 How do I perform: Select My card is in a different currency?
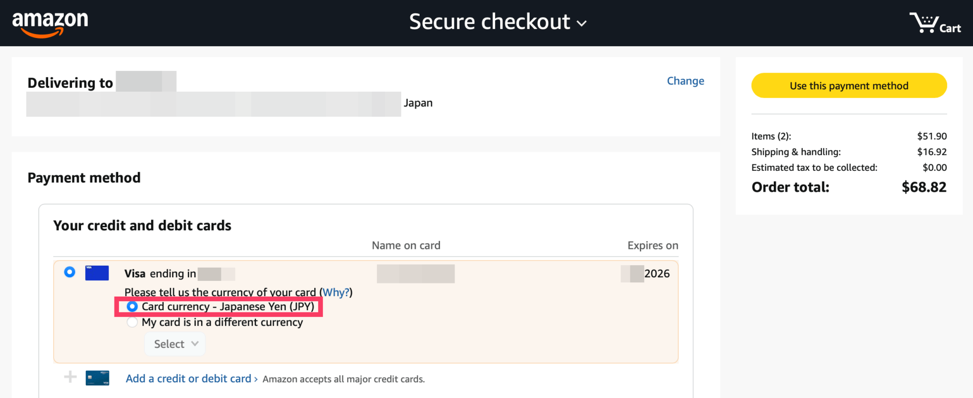click(x=132, y=322)
